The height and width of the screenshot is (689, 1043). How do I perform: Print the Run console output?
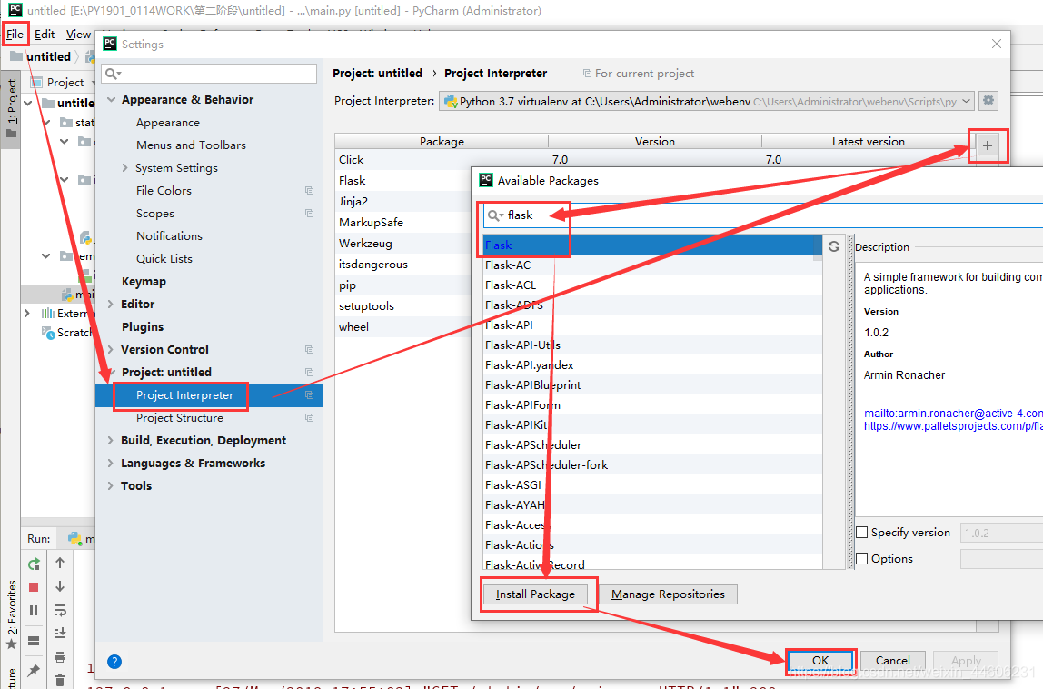click(60, 657)
